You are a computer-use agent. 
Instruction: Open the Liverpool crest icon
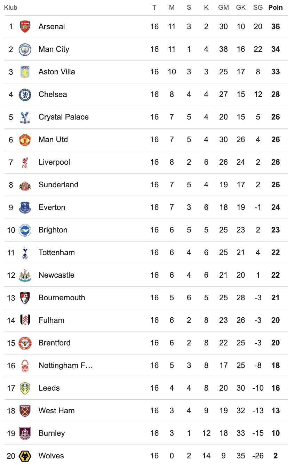(x=25, y=162)
